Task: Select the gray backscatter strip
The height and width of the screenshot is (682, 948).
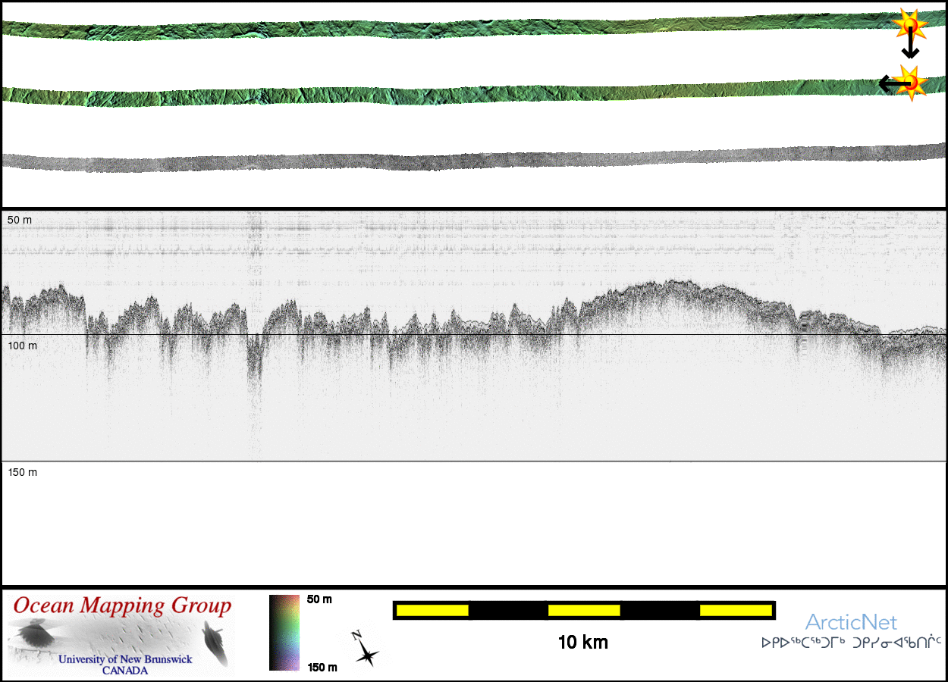Action: point(455,161)
